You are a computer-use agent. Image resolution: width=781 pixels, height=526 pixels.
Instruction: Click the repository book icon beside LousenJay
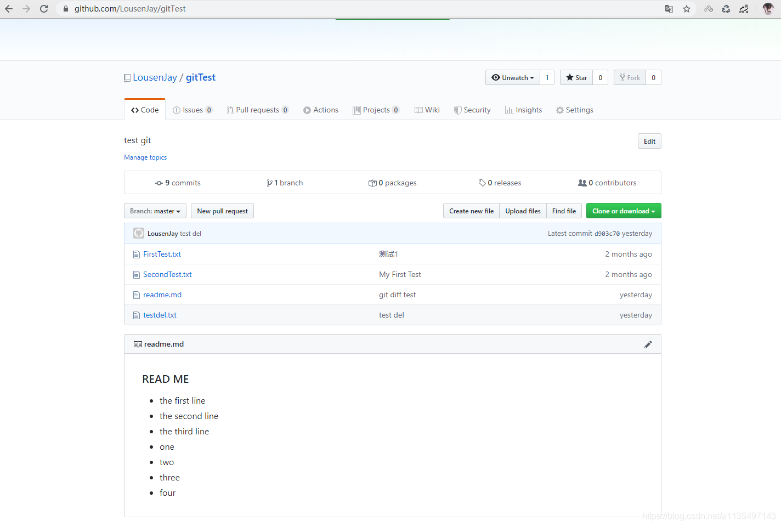[127, 78]
